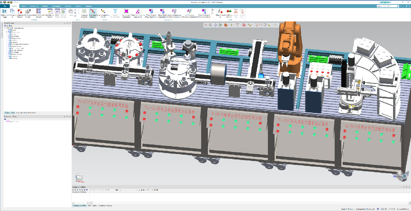Click New Weld Operation icon
The width and height of the screenshot is (411, 211).
coord(162,13)
